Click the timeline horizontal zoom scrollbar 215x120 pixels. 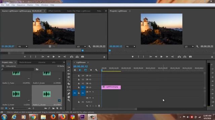tap(105, 109)
